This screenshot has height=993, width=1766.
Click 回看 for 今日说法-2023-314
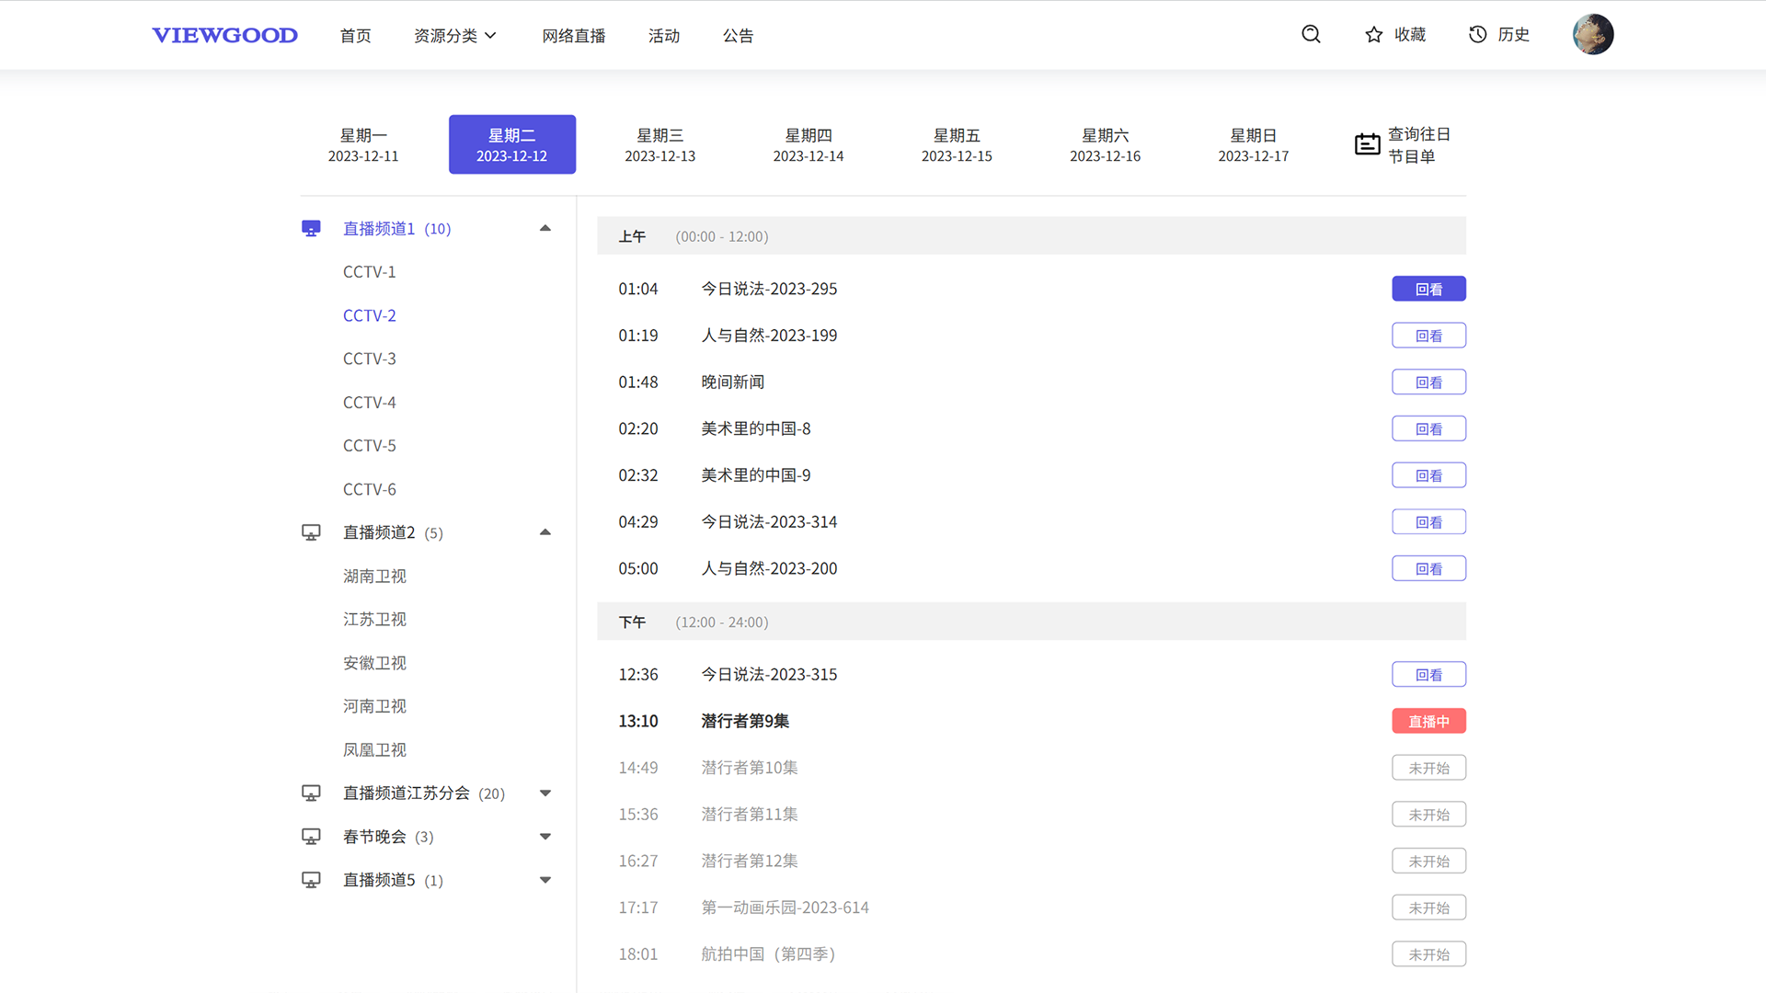pyautogui.click(x=1428, y=522)
